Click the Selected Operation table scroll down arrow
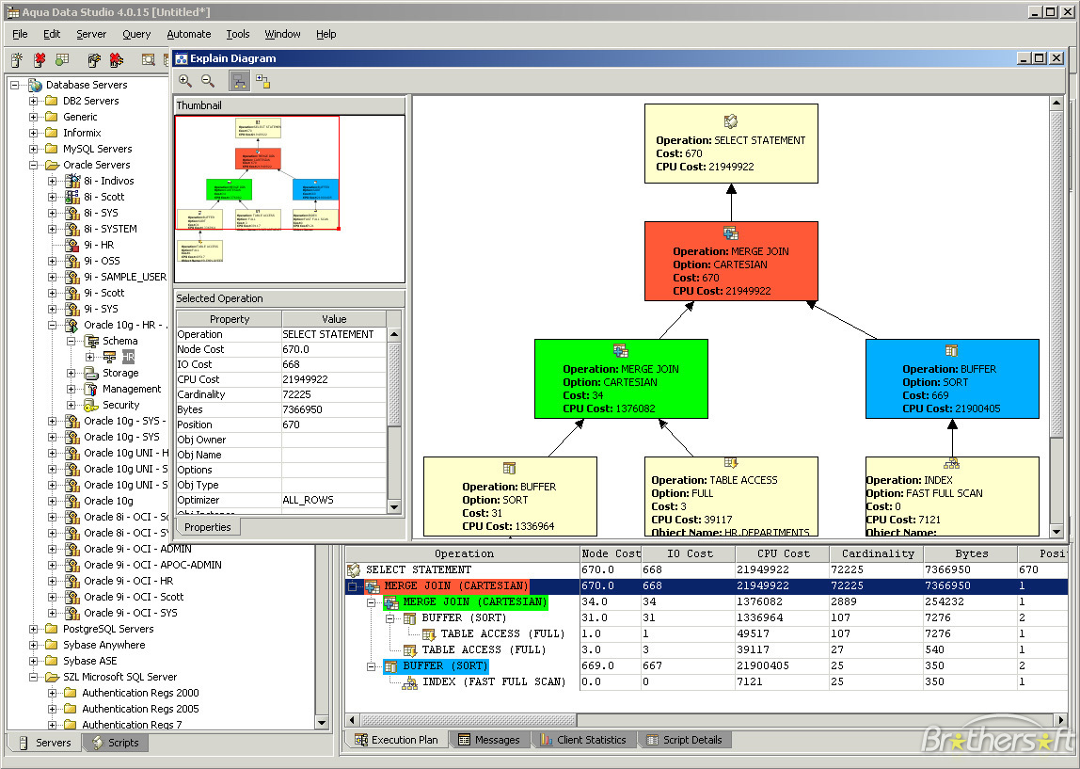1080x769 pixels. pos(394,507)
